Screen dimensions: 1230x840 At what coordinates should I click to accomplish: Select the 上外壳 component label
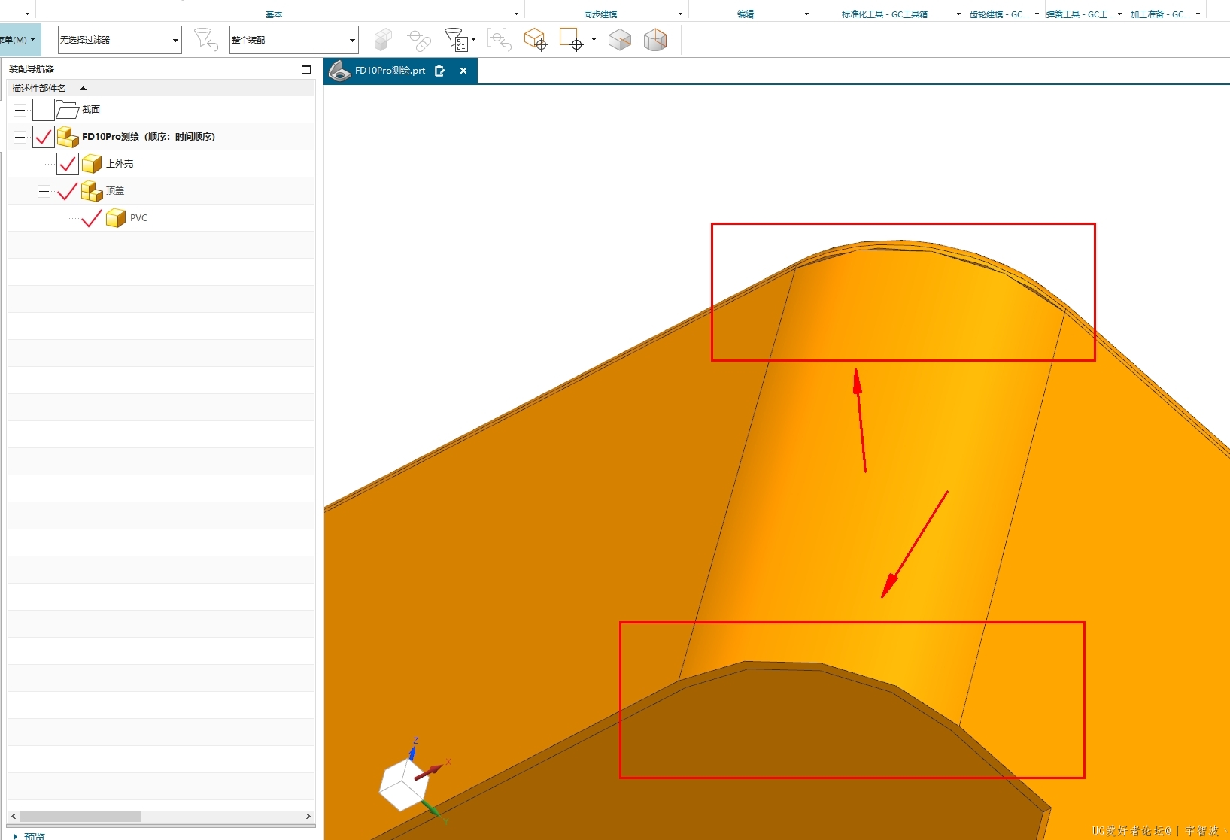120,164
